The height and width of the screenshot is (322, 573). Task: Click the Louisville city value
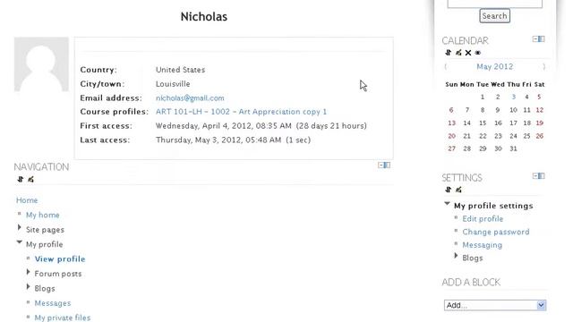[x=173, y=83]
